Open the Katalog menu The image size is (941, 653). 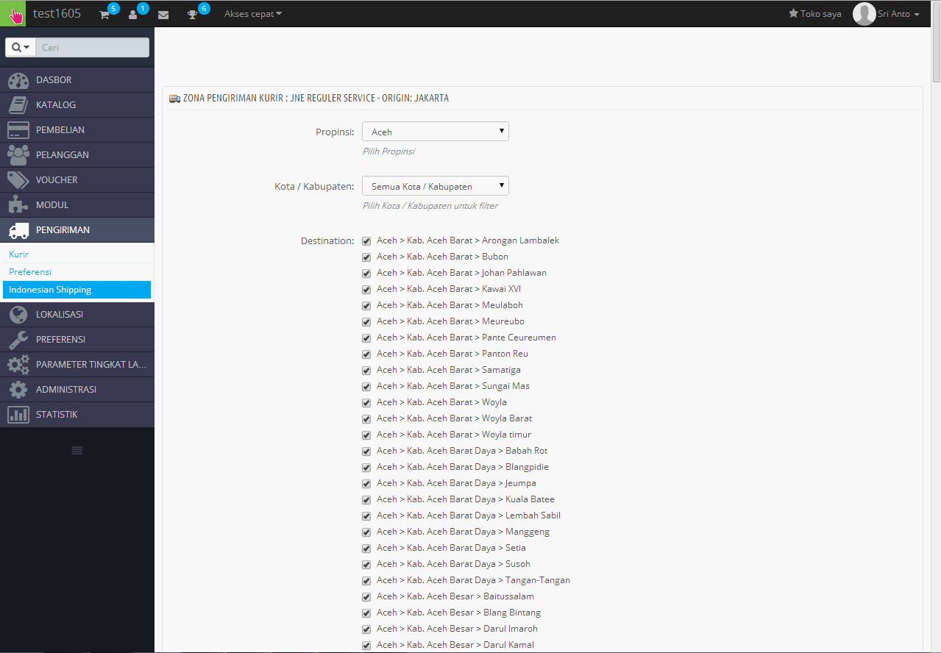[77, 105]
